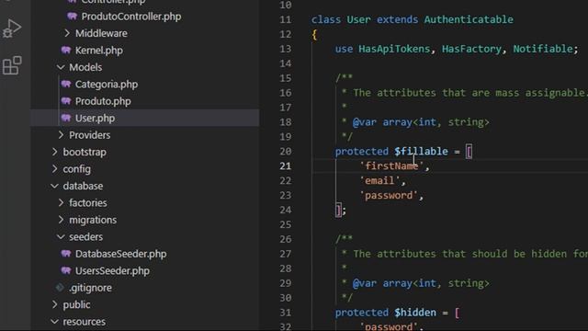Click the opening brace on line 12

pyautogui.click(x=314, y=35)
